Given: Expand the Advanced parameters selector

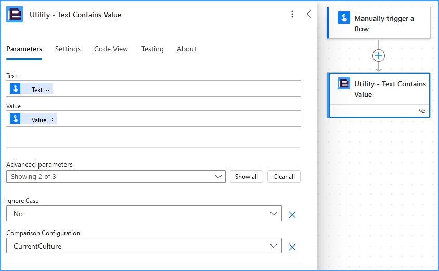Looking at the screenshot, I should [116, 176].
